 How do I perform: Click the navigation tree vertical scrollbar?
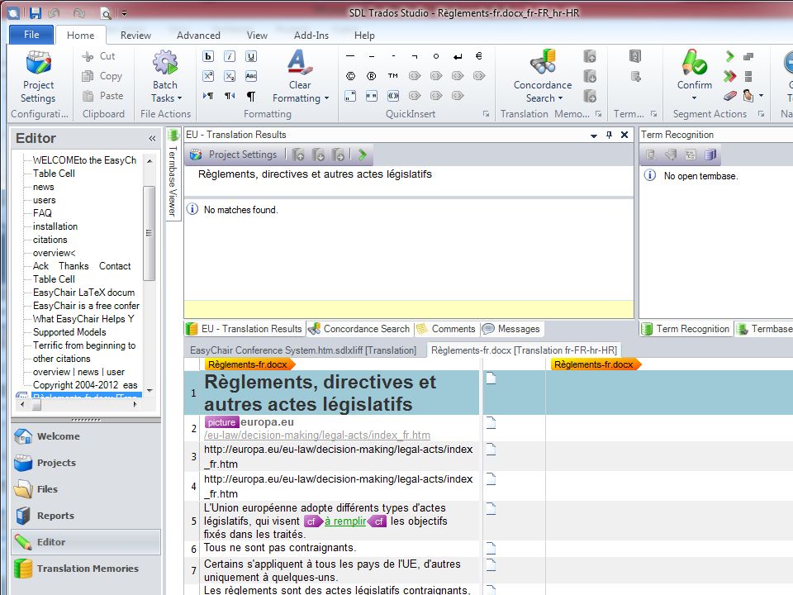click(x=150, y=233)
